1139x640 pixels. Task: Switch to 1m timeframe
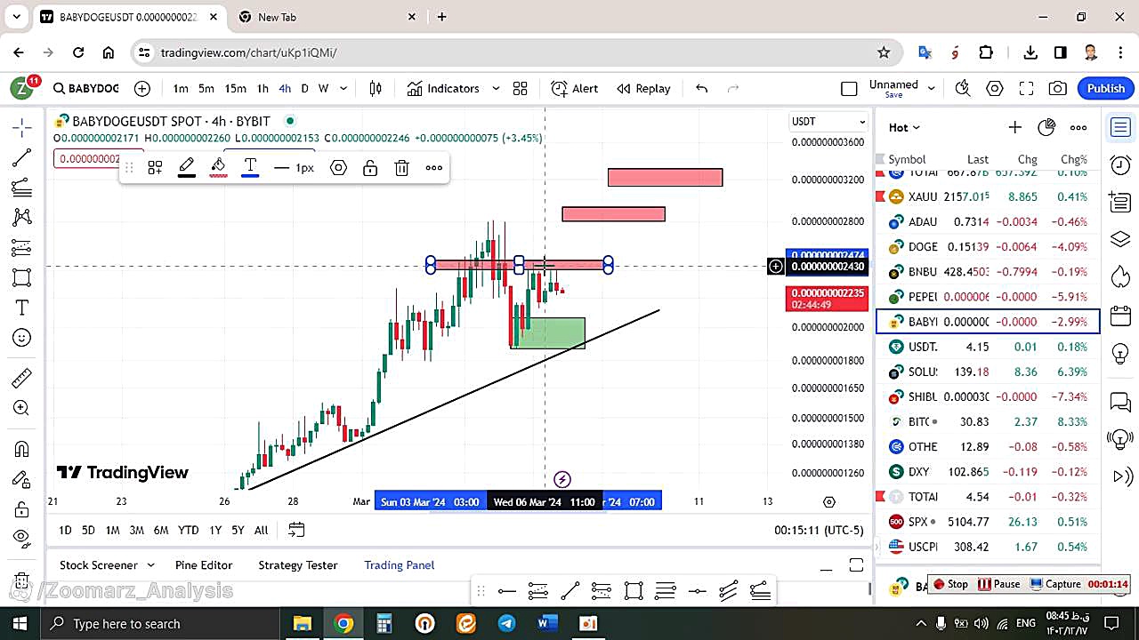[x=181, y=88]
